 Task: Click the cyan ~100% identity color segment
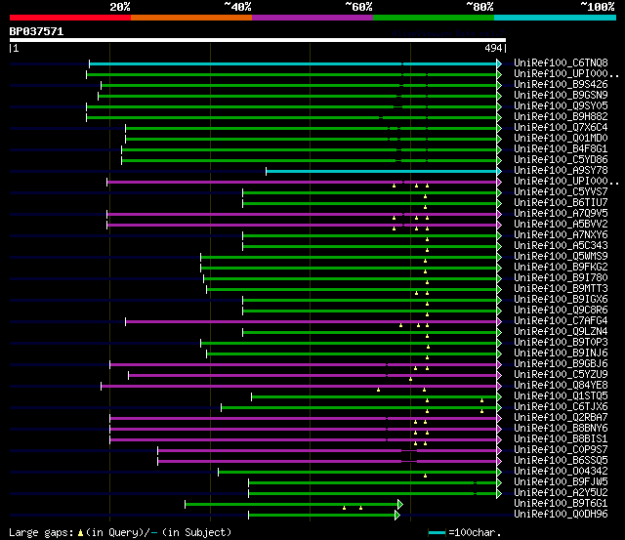click(x=556, y=18)
